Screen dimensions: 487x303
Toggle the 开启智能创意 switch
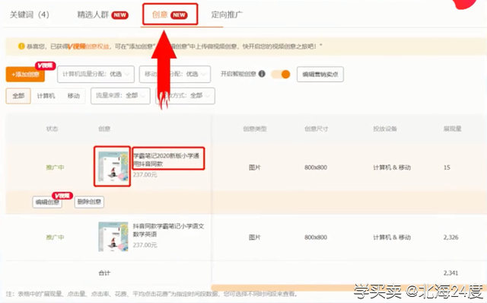[281, 75]
